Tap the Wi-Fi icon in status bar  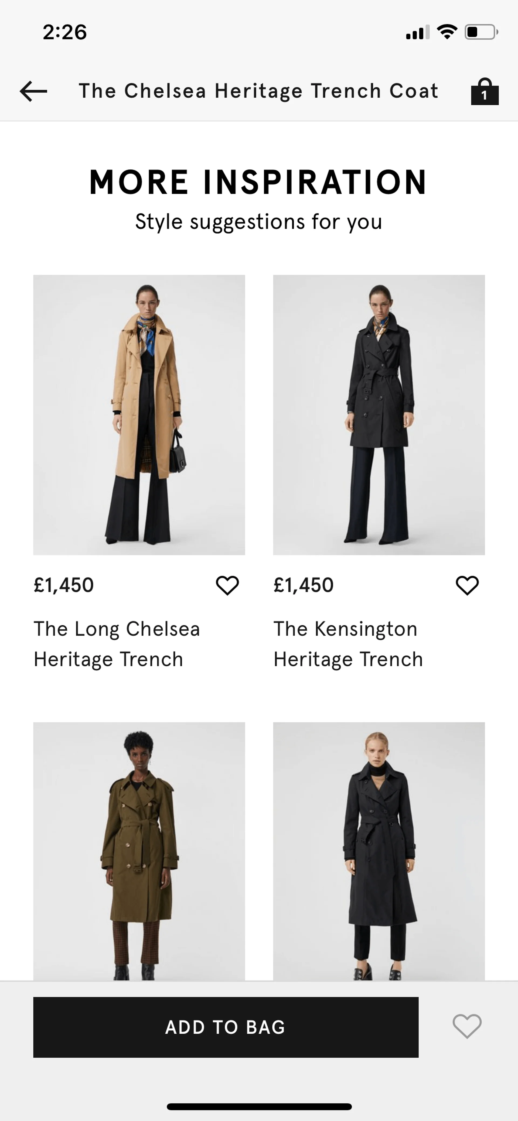tap(447, 32)
